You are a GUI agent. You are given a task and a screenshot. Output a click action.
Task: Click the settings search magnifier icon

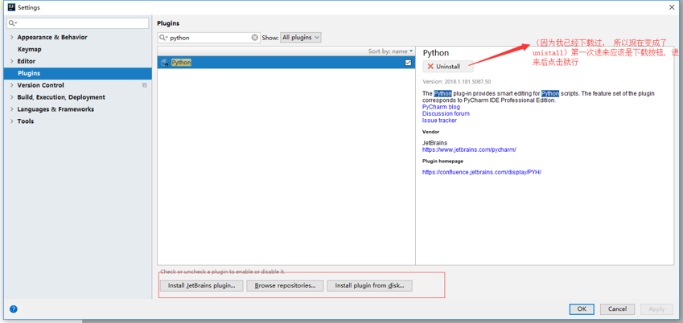pyautogui.click(x=13, y=23)
